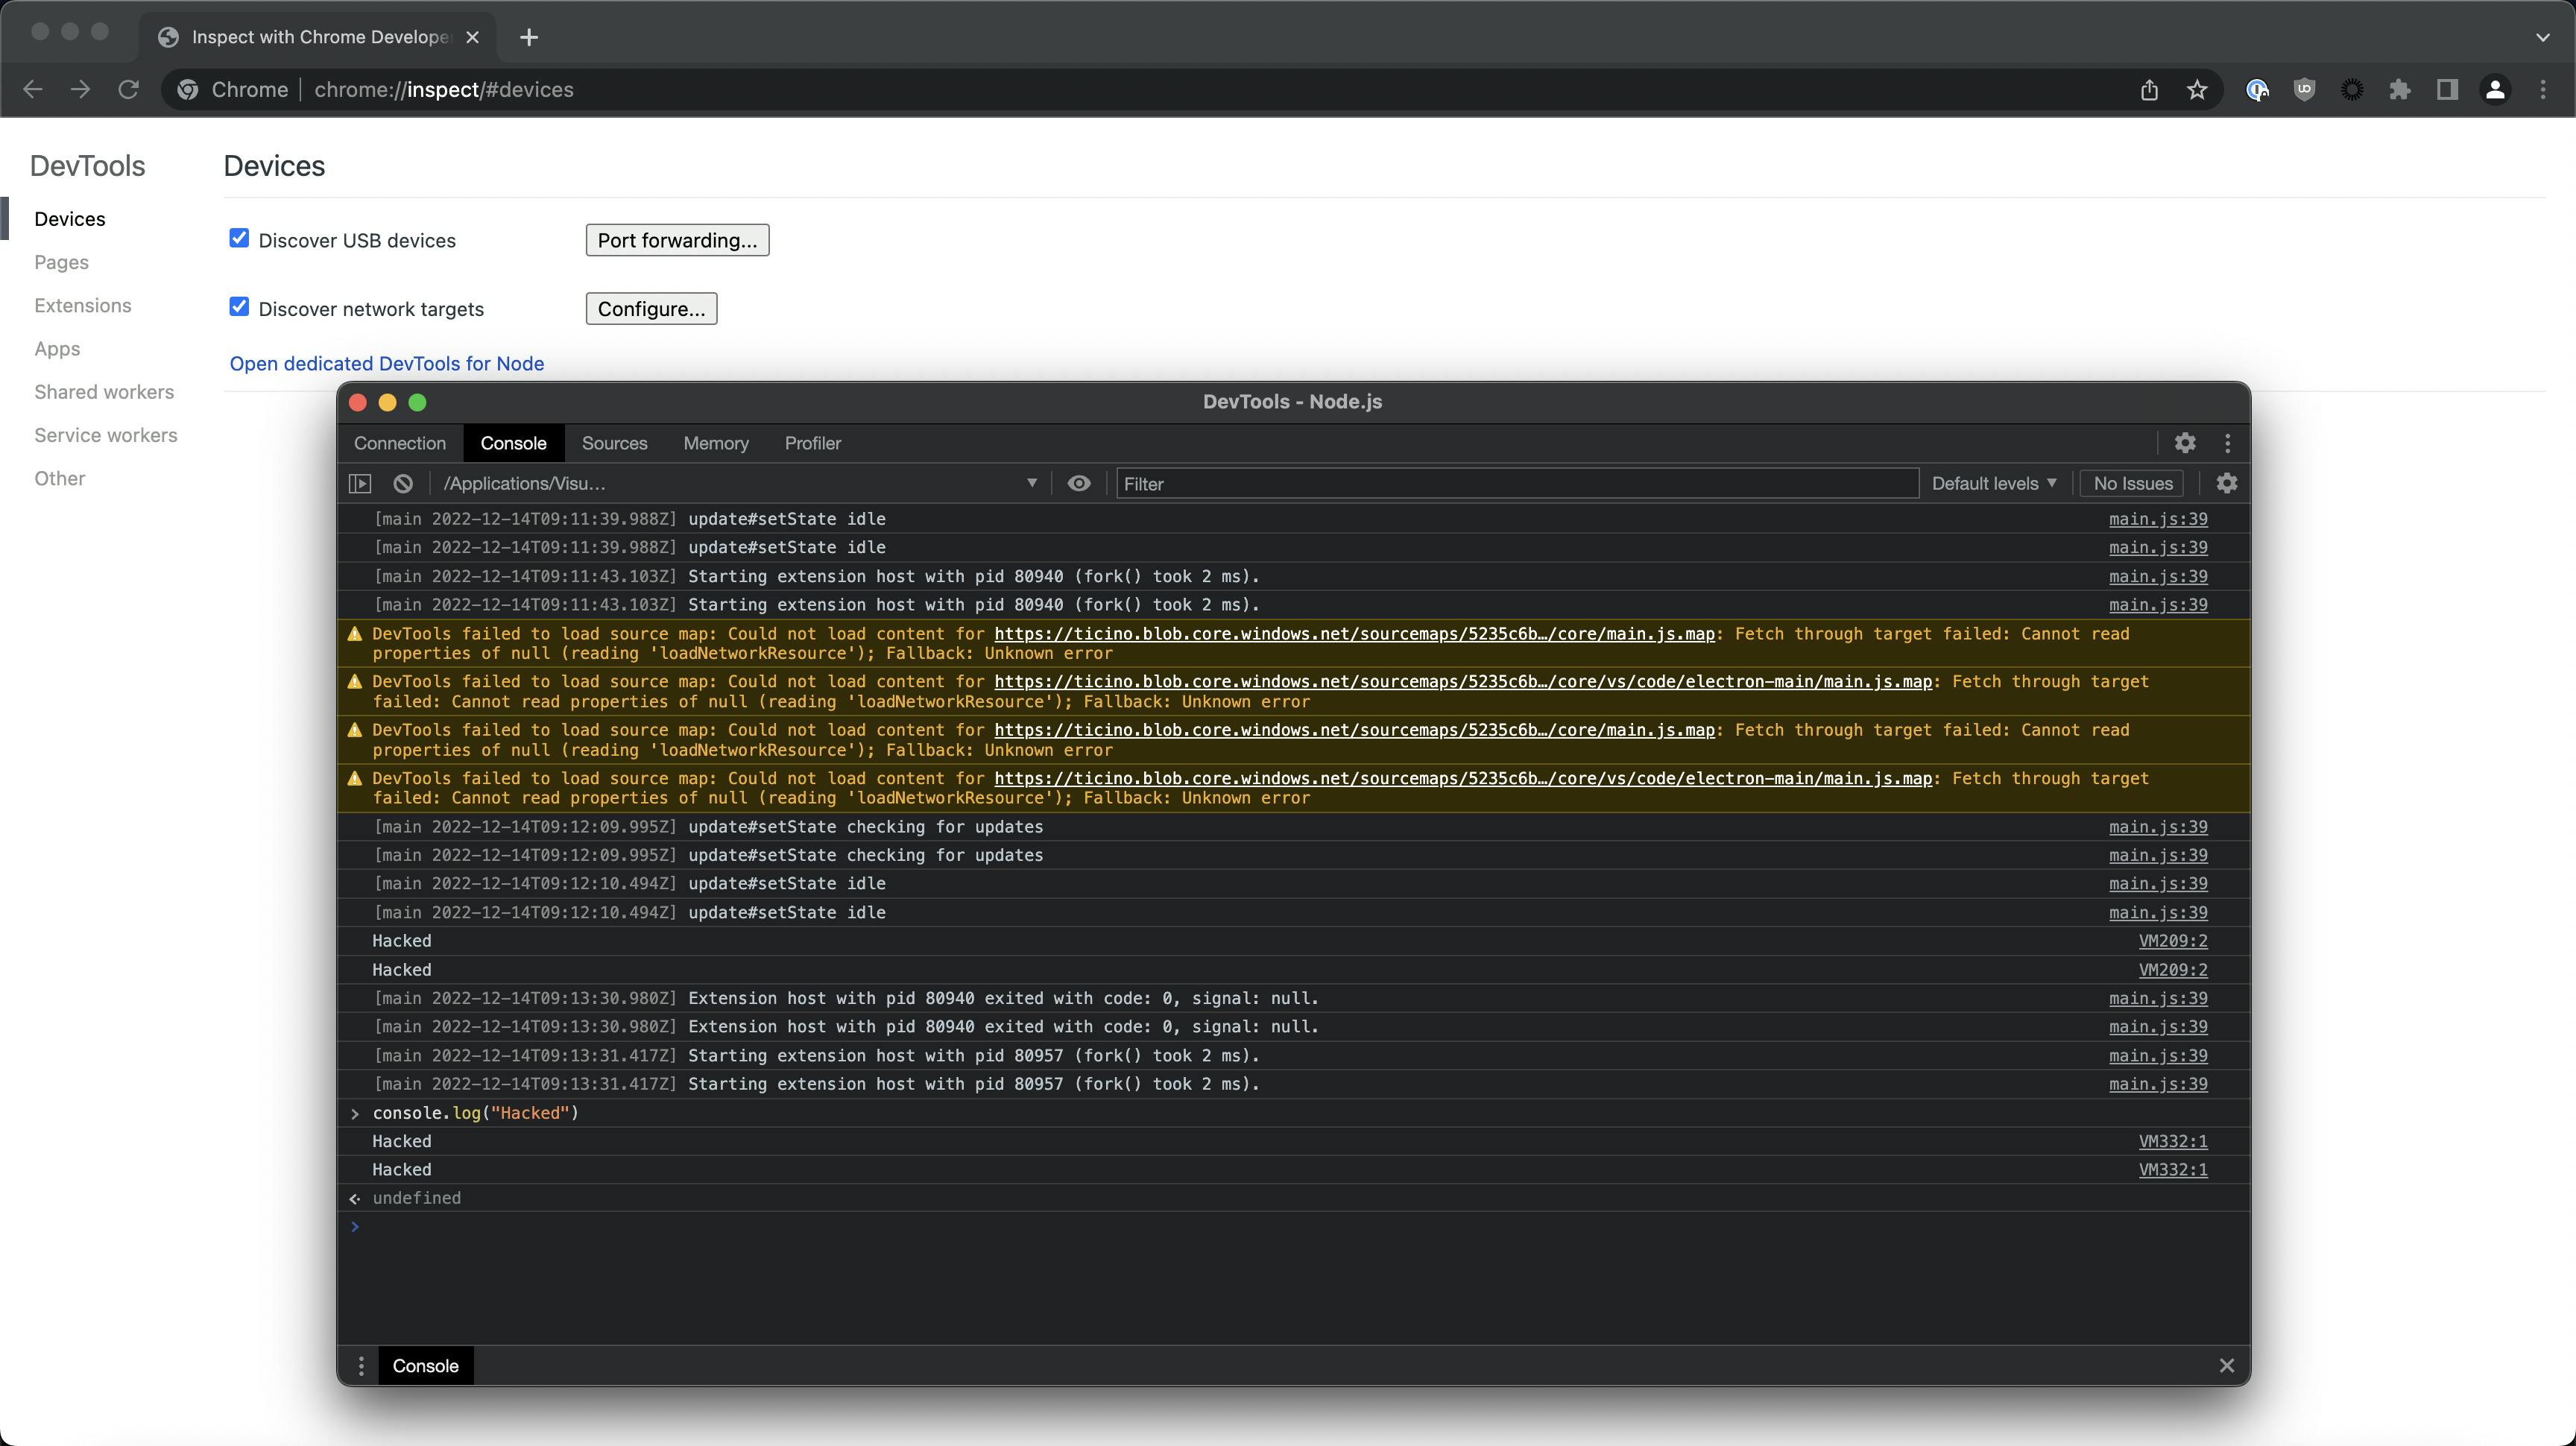The height and width of the screenshot is (1446, 2576).
Task: Click console.log("Hacked") command entry
Action: [x=475, y=1113]
